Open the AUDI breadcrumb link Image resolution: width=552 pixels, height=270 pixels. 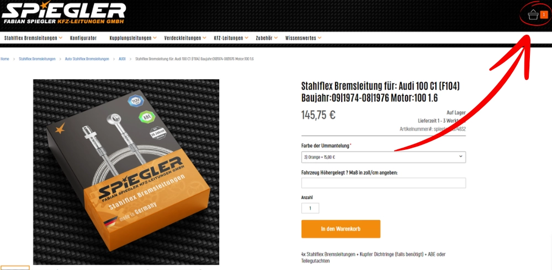122,59
